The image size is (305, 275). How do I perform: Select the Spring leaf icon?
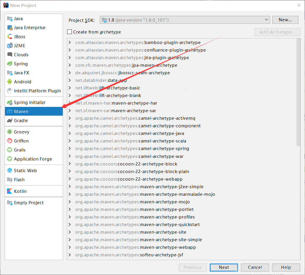(x=10, y=64)
